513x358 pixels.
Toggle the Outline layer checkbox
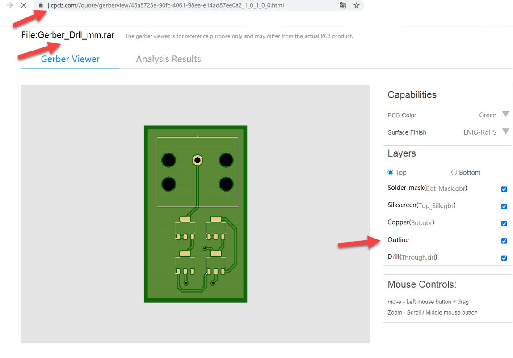click(x=504, y=241)
